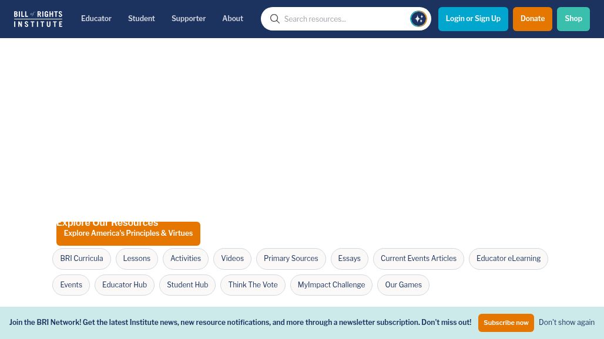Dismiss banner with Don't show again
The width and height of the screenshot is (604, 339).
pos(566,323)
